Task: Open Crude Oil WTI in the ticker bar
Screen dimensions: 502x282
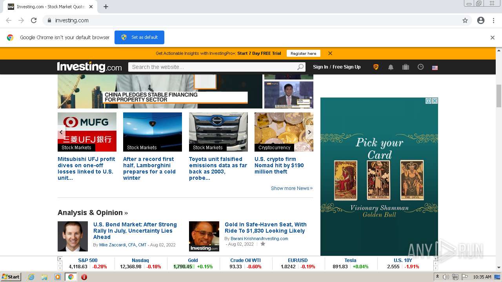Action: tap(246, 260)
